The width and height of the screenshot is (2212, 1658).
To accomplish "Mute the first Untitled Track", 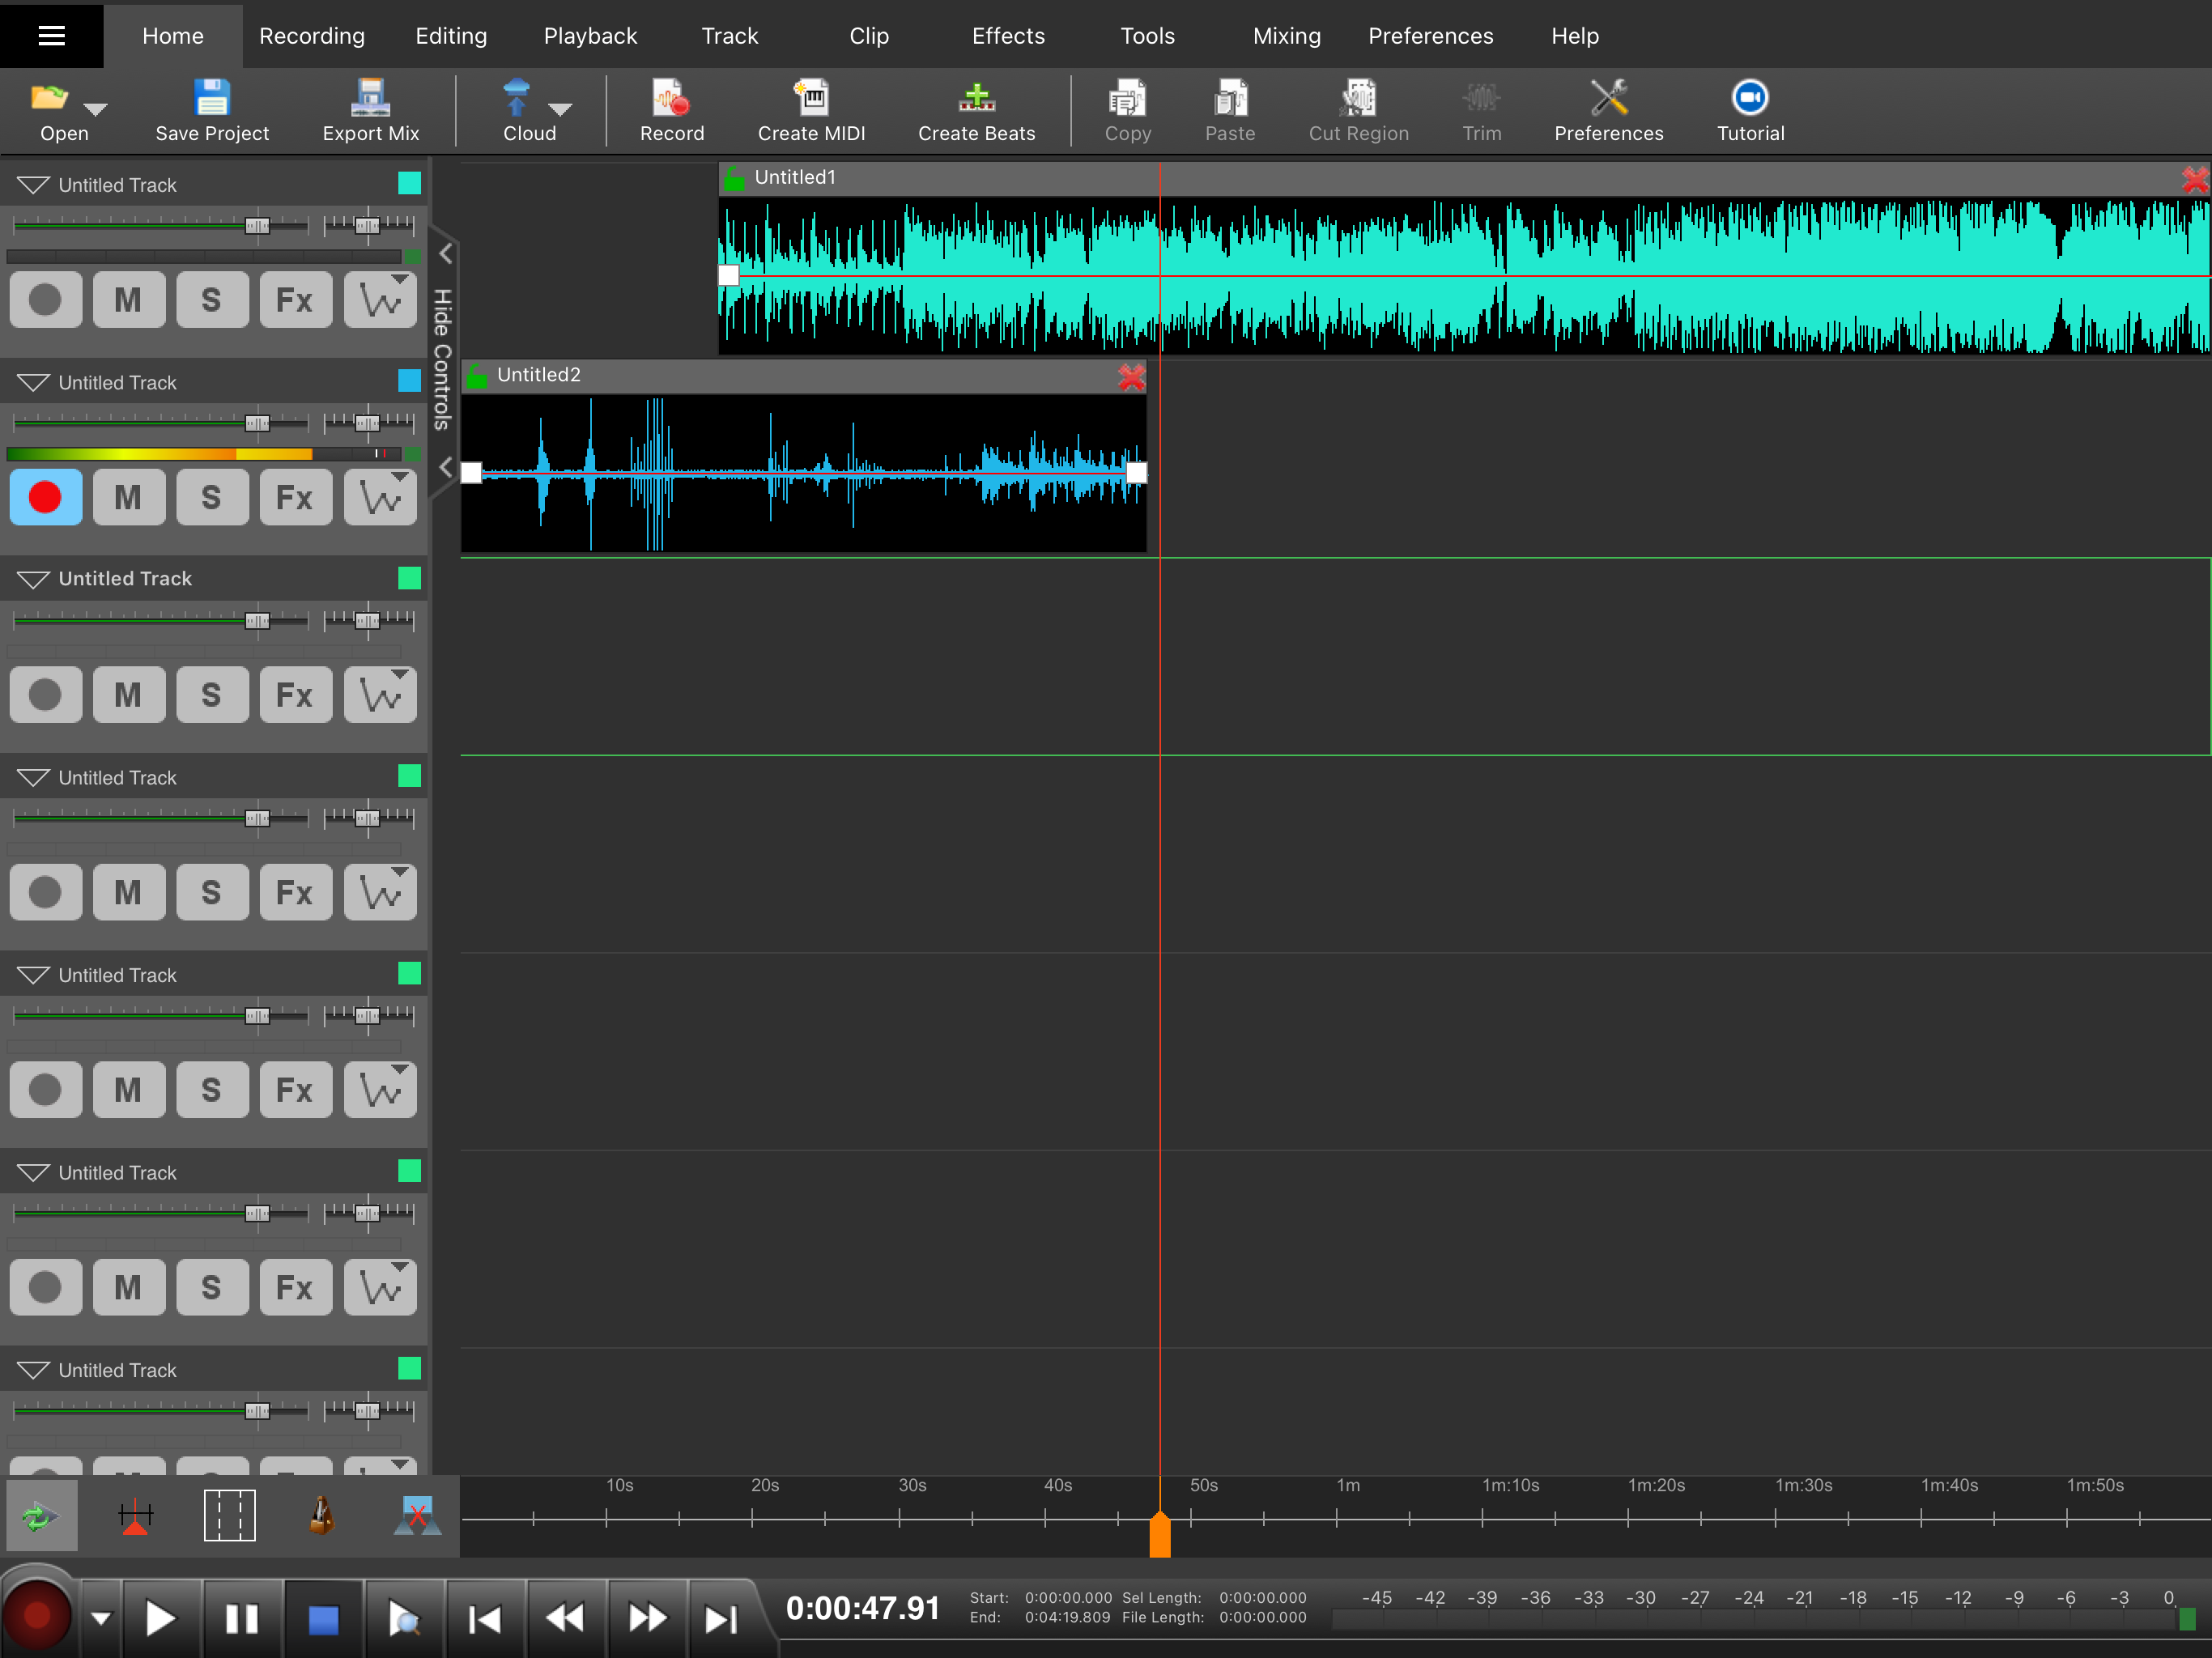I will (x=128, y=300).
